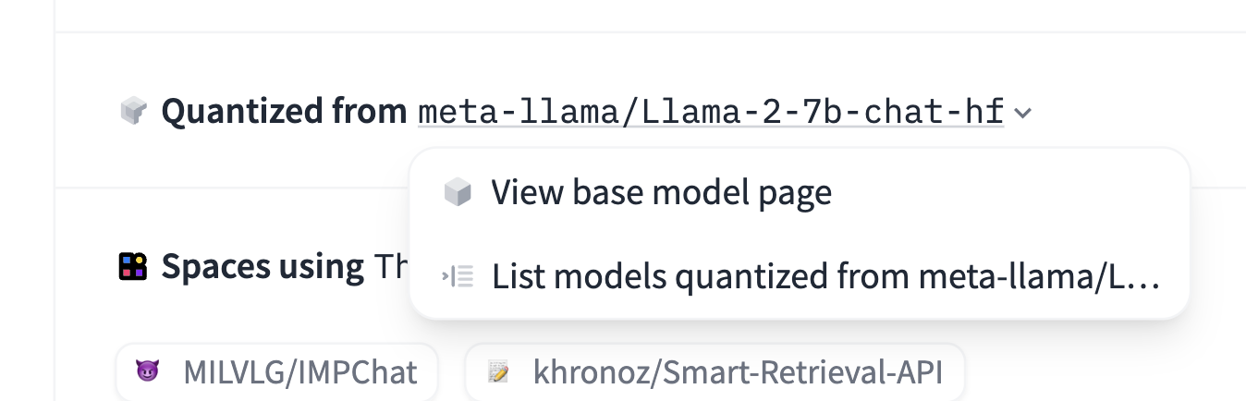
Task: Click the colorful Spaces icon
Action: (x=134, y=267)
